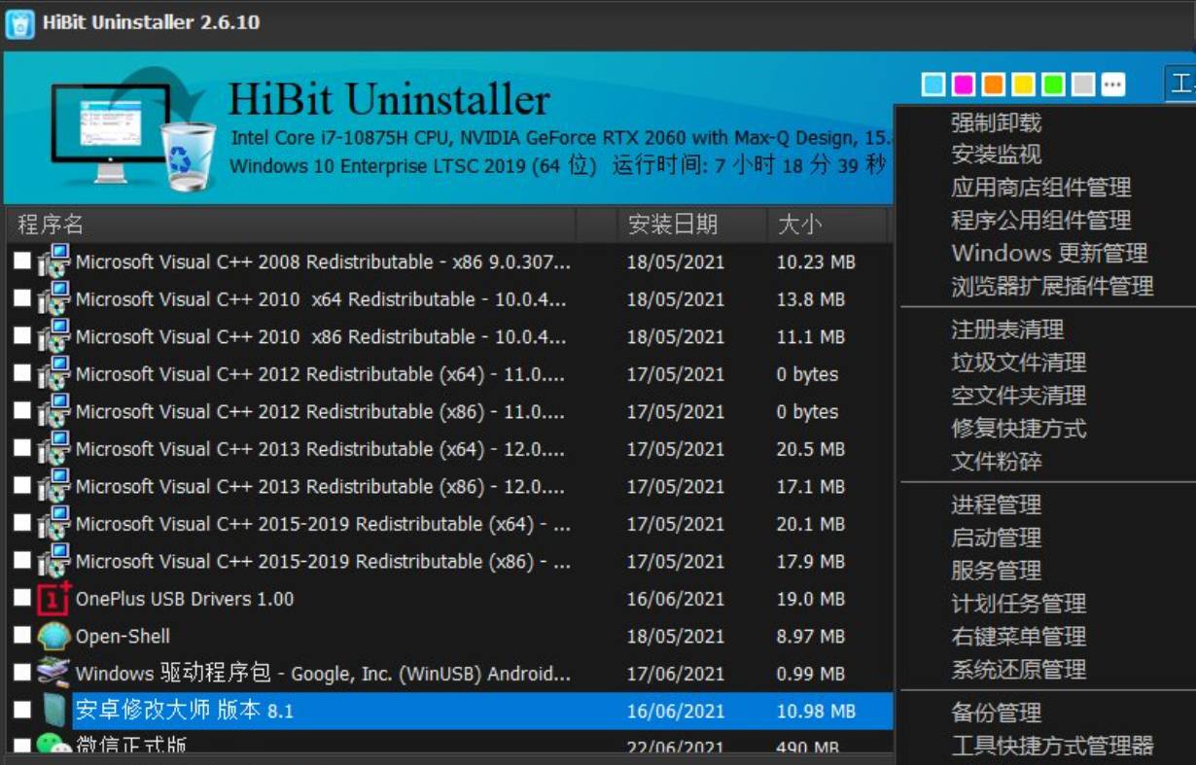Click the OnePlus USB Drivers red icon
The height and width of the screenshot is (765, 1196).
53,599
